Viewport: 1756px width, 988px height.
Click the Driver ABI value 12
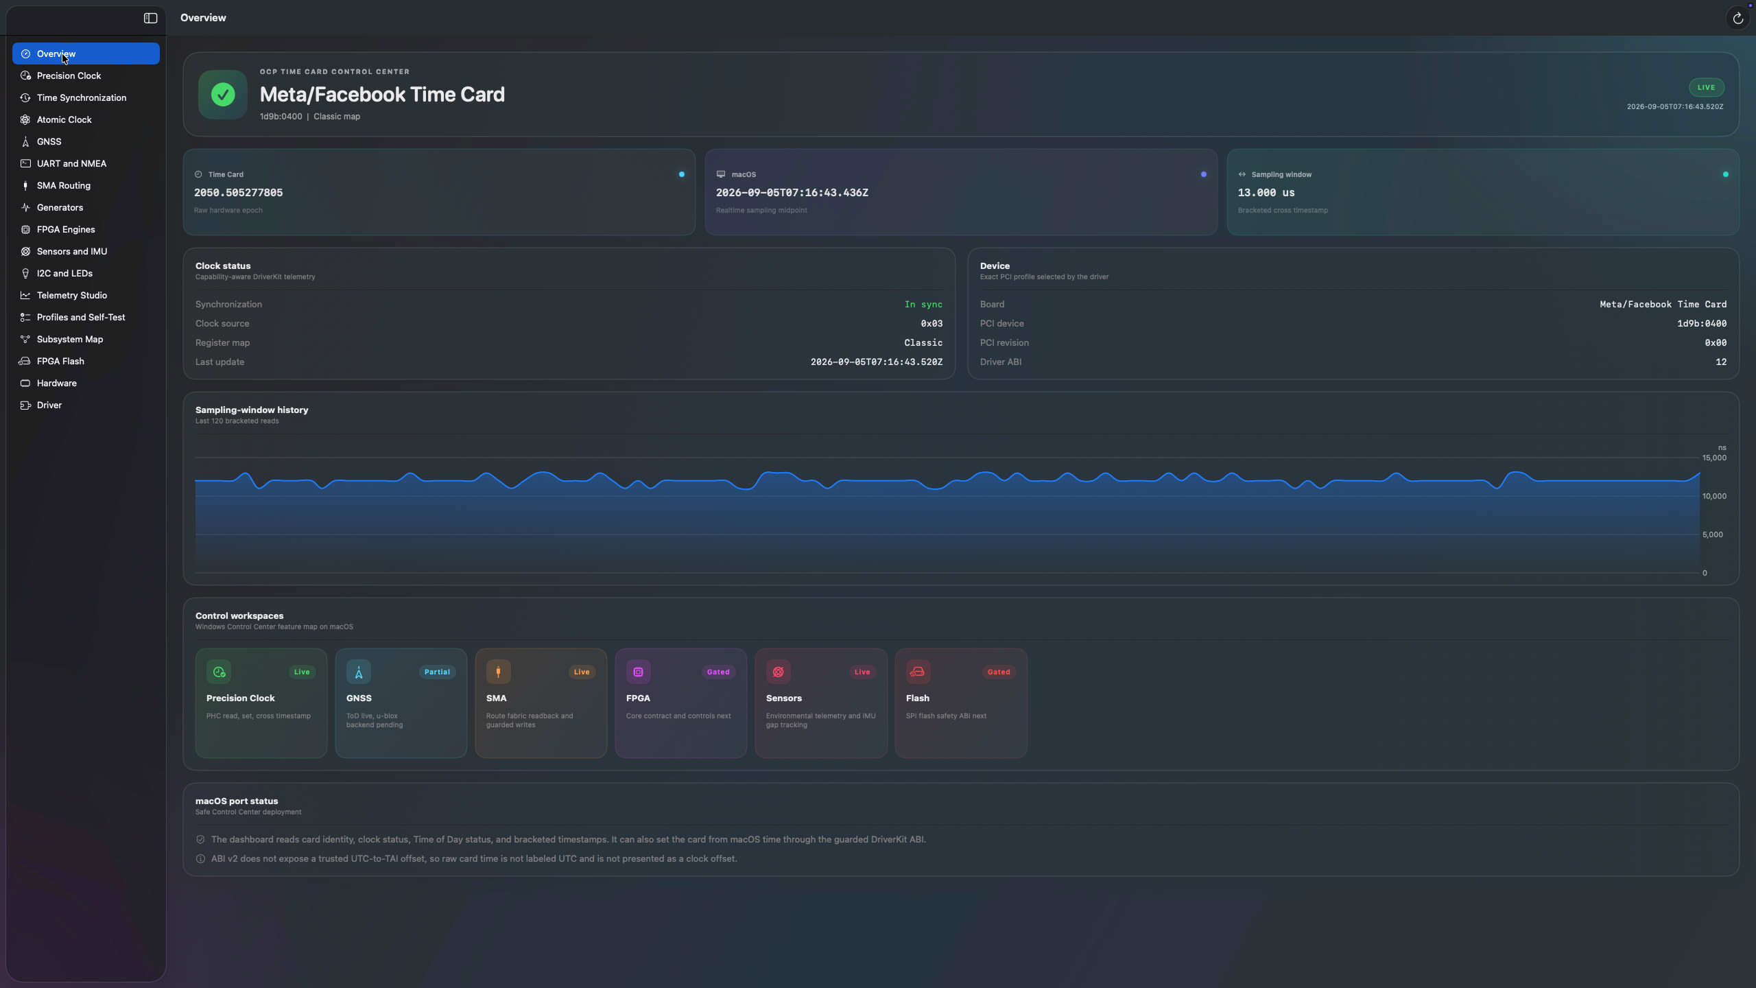coord(1721,362)
